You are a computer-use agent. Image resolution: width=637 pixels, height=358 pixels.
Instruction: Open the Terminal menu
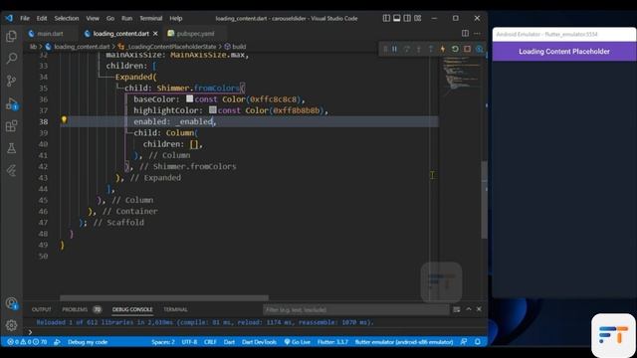click(x=150, y=18)
